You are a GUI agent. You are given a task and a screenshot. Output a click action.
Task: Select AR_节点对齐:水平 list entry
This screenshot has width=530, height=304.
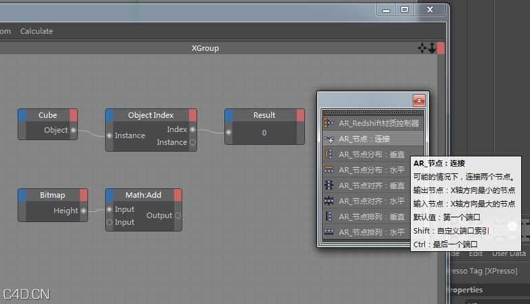pyautogui.click(x=373, y=201)
